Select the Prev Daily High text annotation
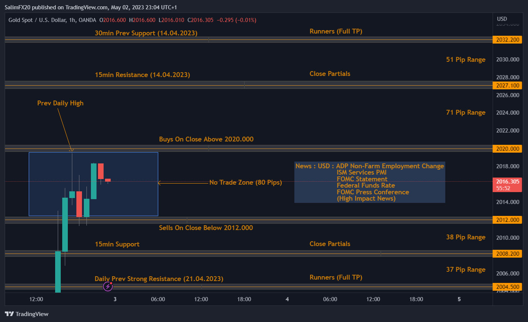528x322 pixels. coord(60,103)
